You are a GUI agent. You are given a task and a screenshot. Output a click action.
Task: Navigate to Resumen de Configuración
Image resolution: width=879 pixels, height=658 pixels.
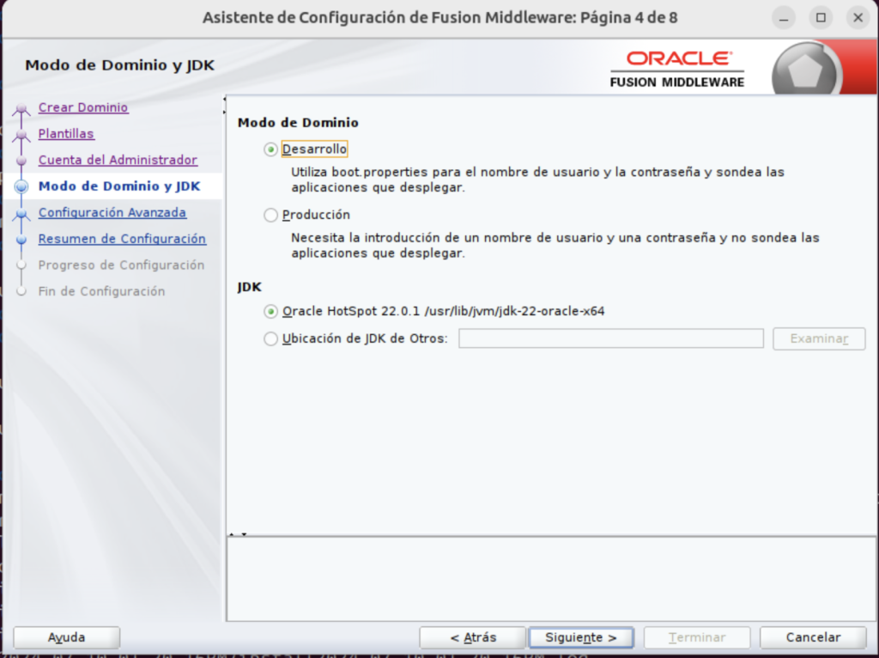(122, 239)
